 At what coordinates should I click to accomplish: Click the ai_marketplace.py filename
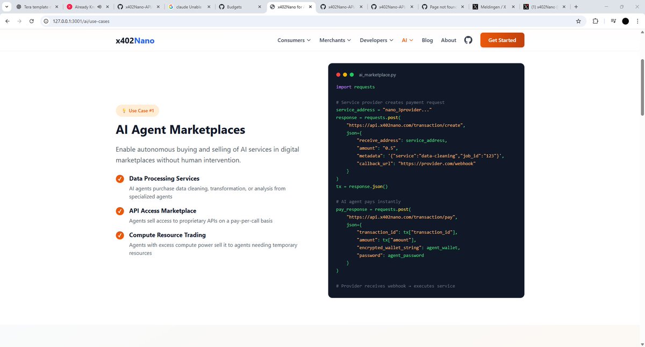point(377,75)
